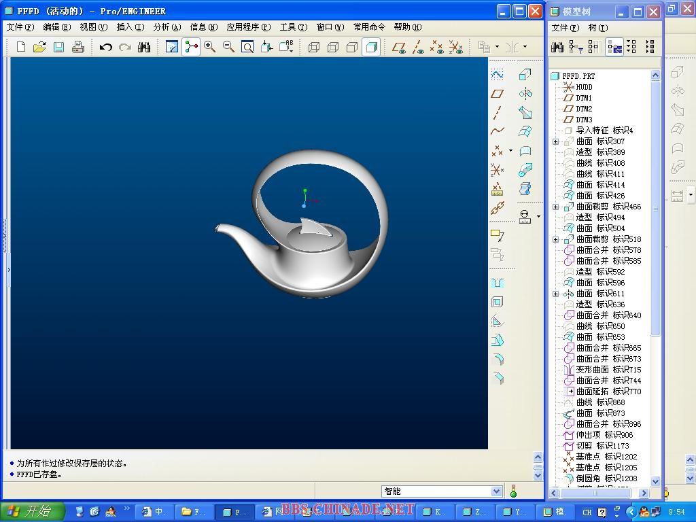Open the 智能 selection filter dropdown

pos(496,491)
